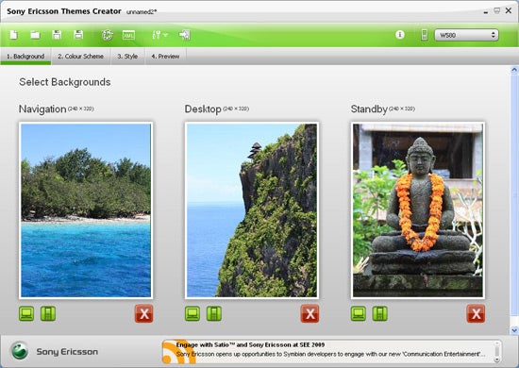Save the theme using the first floppy icon
519x368 pixels.
pos(57,35)
